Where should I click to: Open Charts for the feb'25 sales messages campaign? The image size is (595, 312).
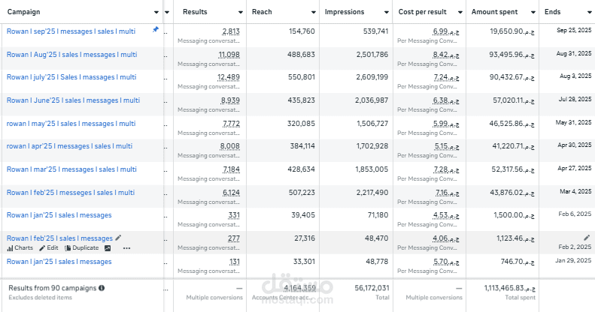coord(20,247)
